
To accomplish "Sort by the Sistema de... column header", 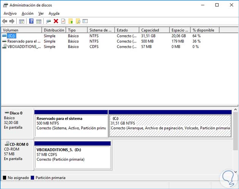I will 101,30.
